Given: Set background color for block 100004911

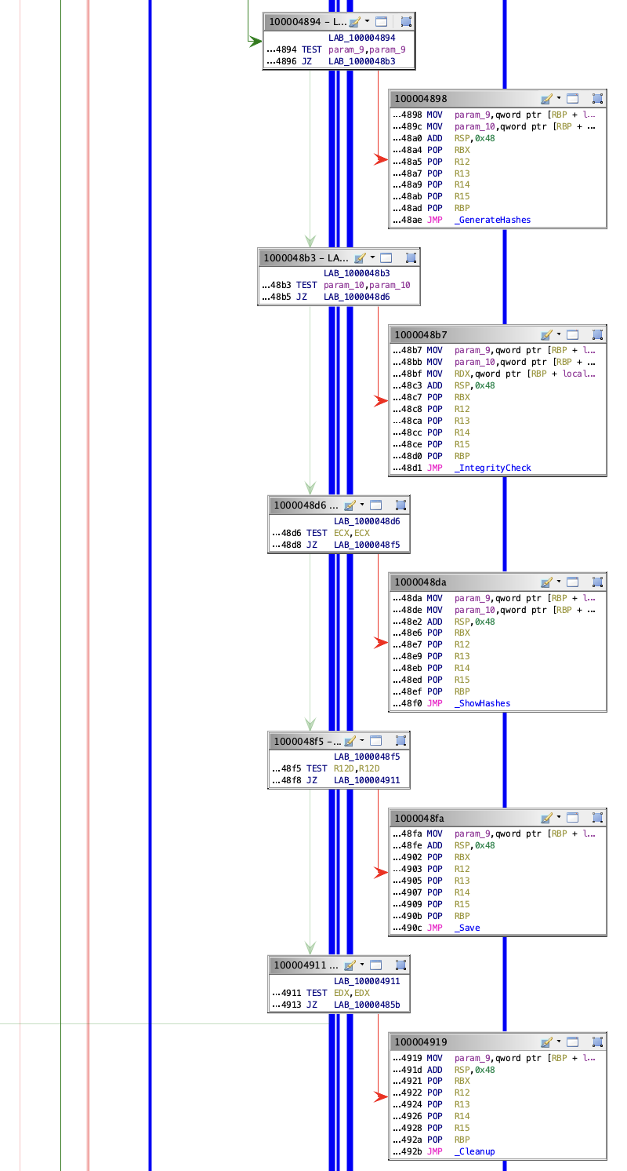Looking at the screenshot, I should coord(350,965).
